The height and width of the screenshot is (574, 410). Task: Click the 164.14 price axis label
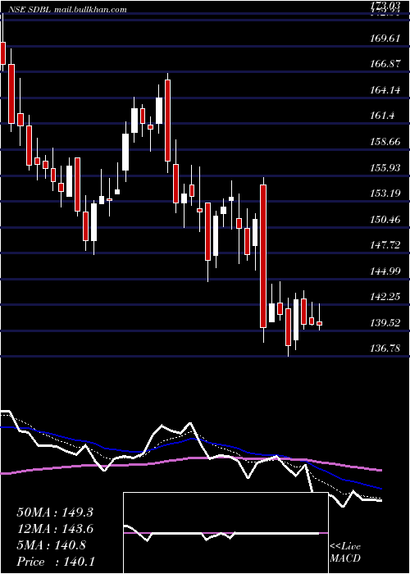(x=385, y=90)
